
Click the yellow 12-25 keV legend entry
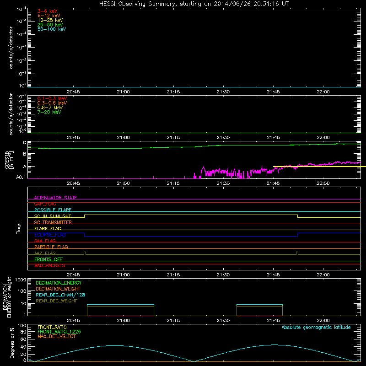50,20
